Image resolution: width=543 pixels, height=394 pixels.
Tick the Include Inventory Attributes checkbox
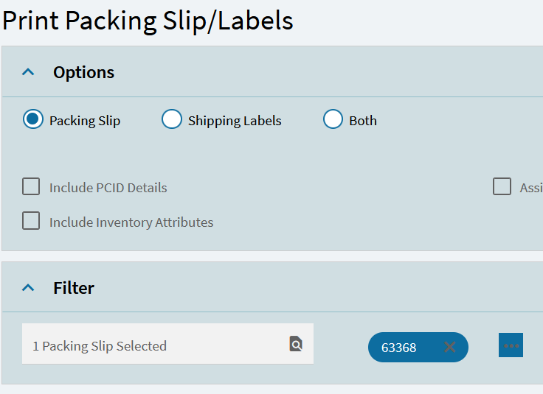[x=31, y=221]
